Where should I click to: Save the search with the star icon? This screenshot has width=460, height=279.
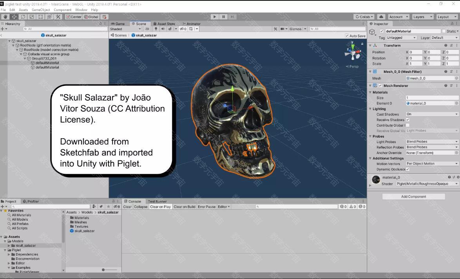coord(108,207)
